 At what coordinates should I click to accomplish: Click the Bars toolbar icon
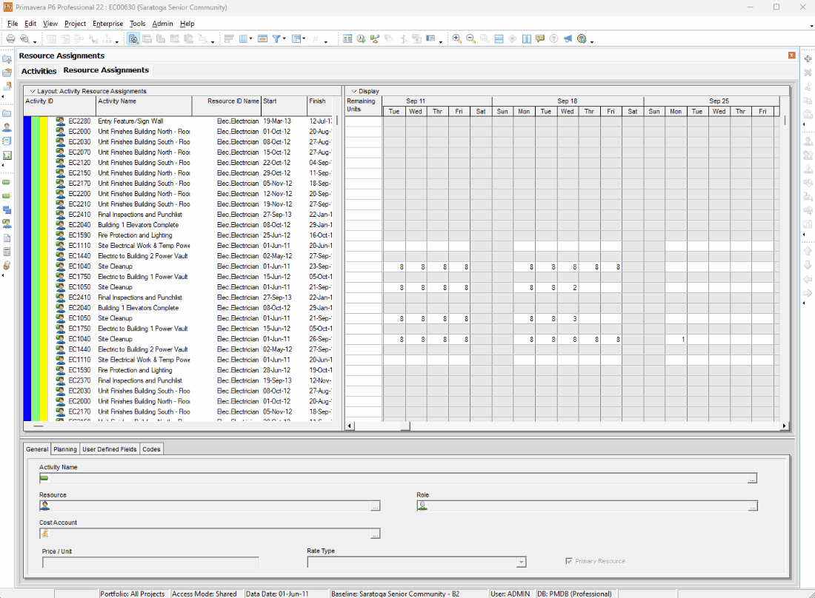(x=229, y=39)
